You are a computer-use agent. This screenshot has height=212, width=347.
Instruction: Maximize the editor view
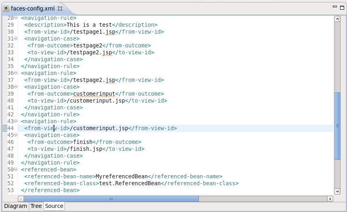pos(342,8)
